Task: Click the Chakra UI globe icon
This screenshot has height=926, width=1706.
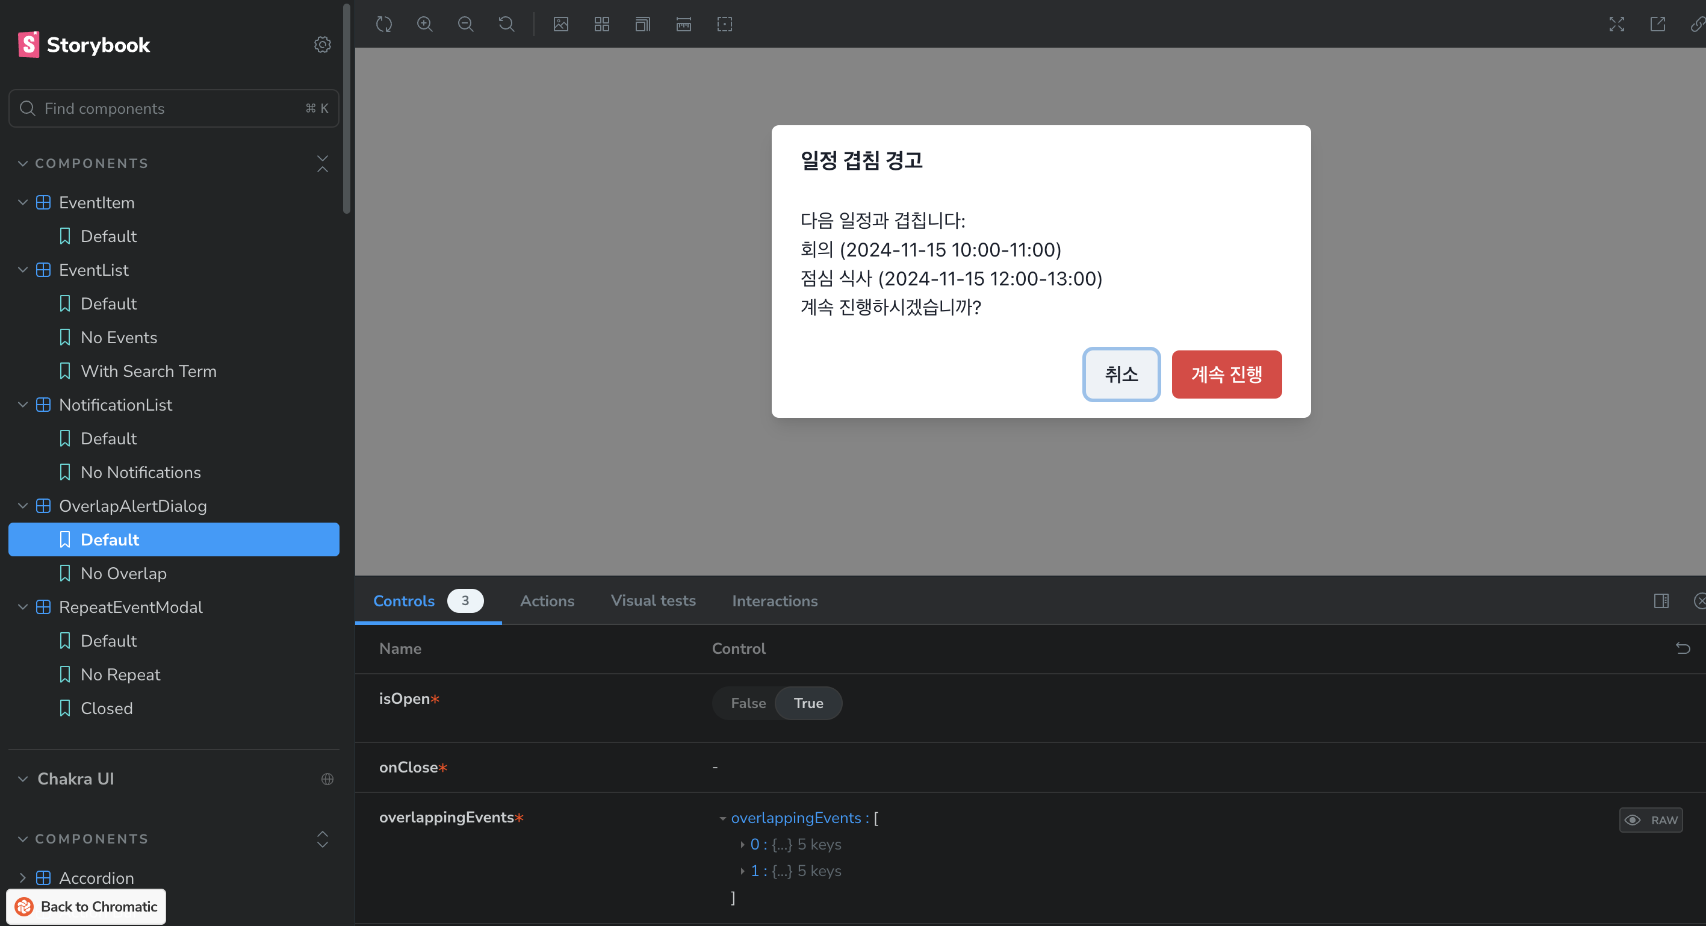Action: tap(327, 779)
